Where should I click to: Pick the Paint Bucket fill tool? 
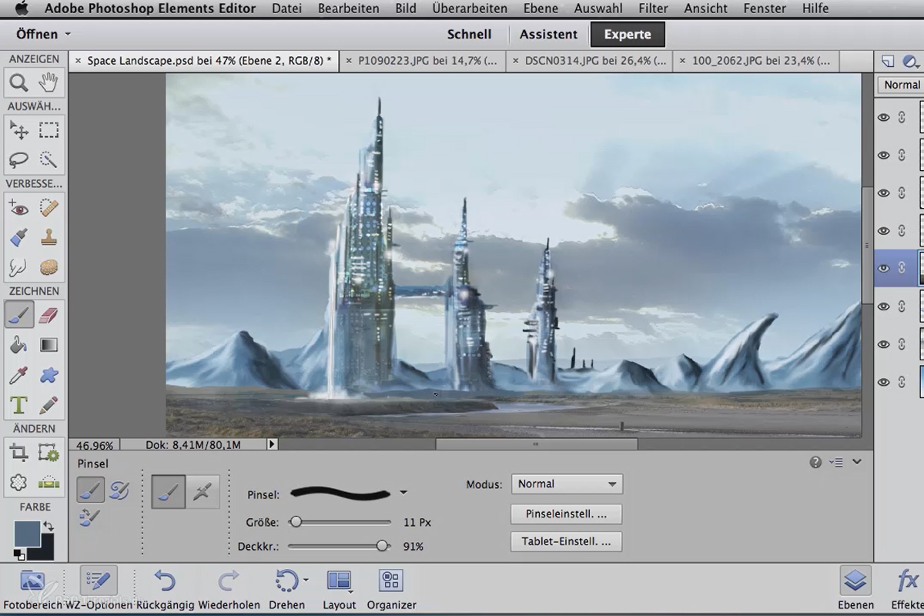[x=18, y=344]
